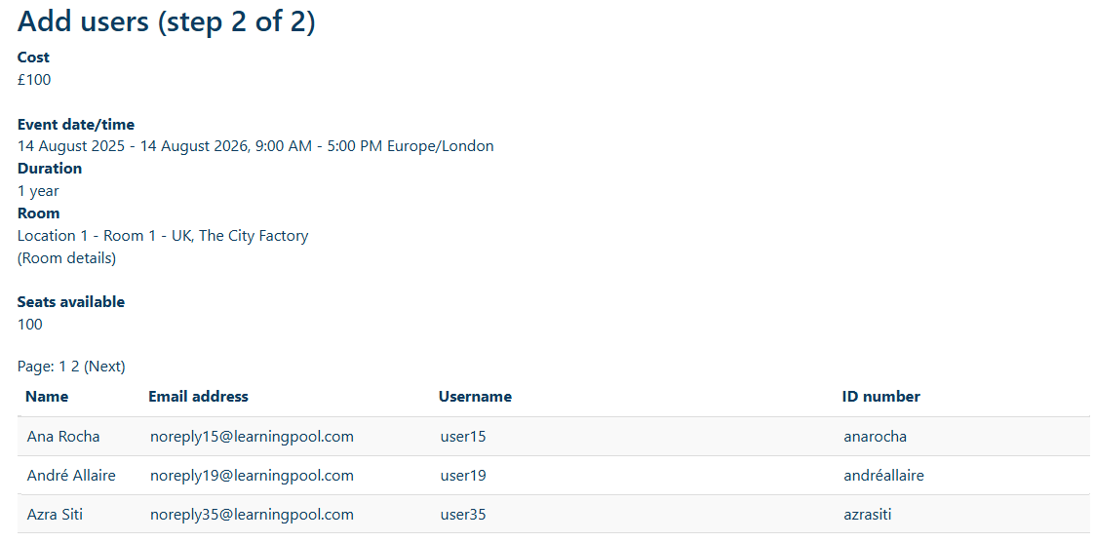Click email noreply15@learningpool.com
The width and height of the screenshot is (1095, 542).
click(x=252, y=437)
